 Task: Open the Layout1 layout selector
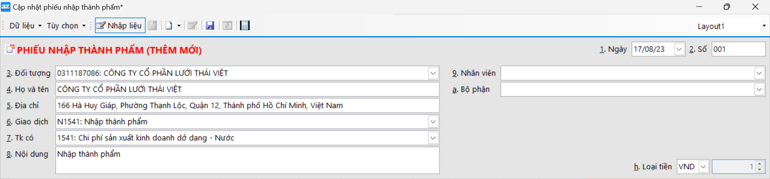764,26
